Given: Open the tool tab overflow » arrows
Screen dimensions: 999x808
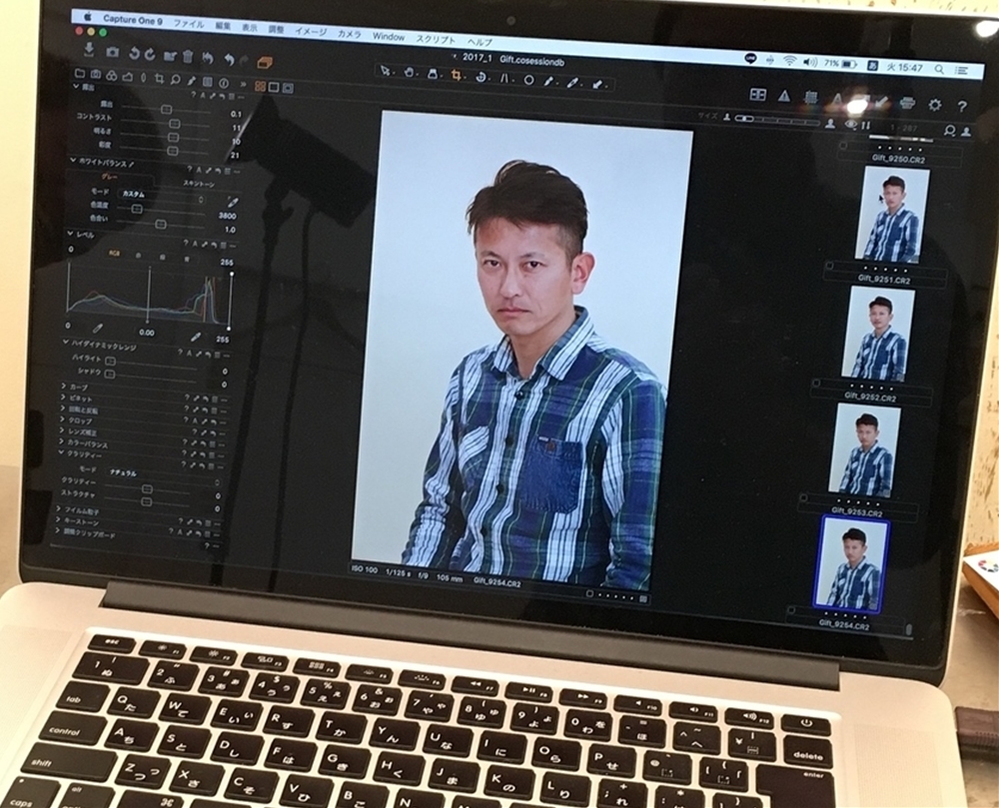Looking at the screenshot, I should (243, 84).
